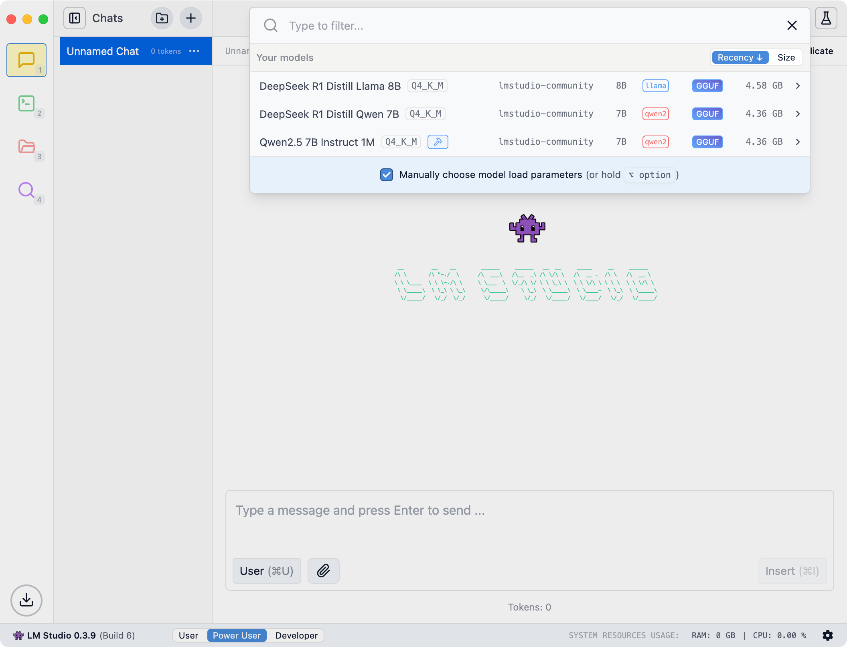Select the Developer terminal icon in sidebar
847x647 pixels.
(26, 104)
